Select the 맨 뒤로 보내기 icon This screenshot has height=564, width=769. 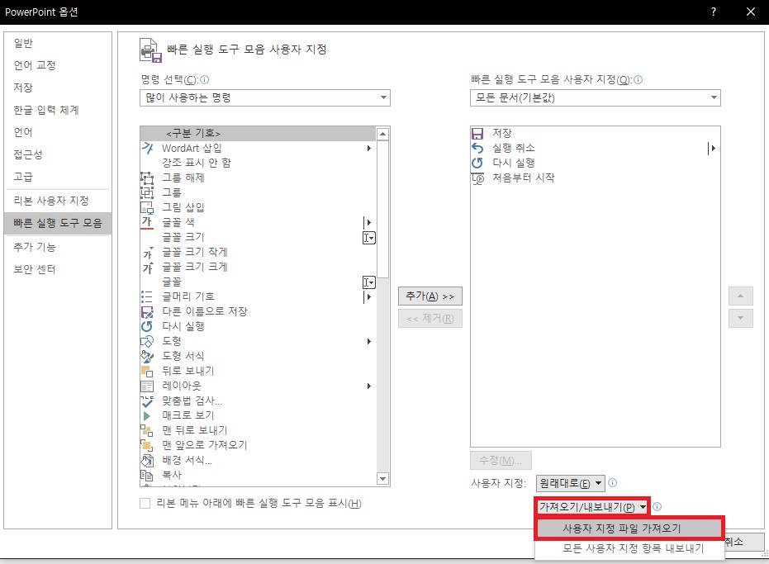(147, 430)
